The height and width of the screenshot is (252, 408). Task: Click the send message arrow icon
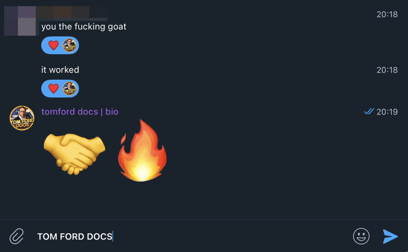tap(390, 236)
